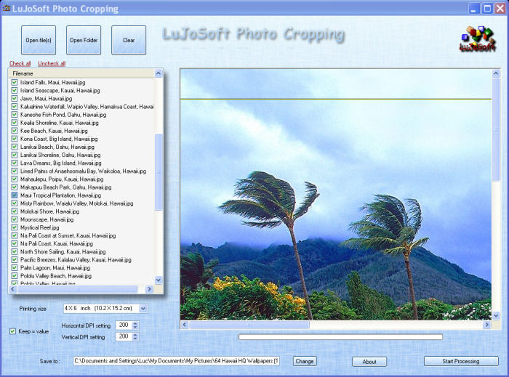Click the file list vertical scrollbar thumb

coord(159,172)
